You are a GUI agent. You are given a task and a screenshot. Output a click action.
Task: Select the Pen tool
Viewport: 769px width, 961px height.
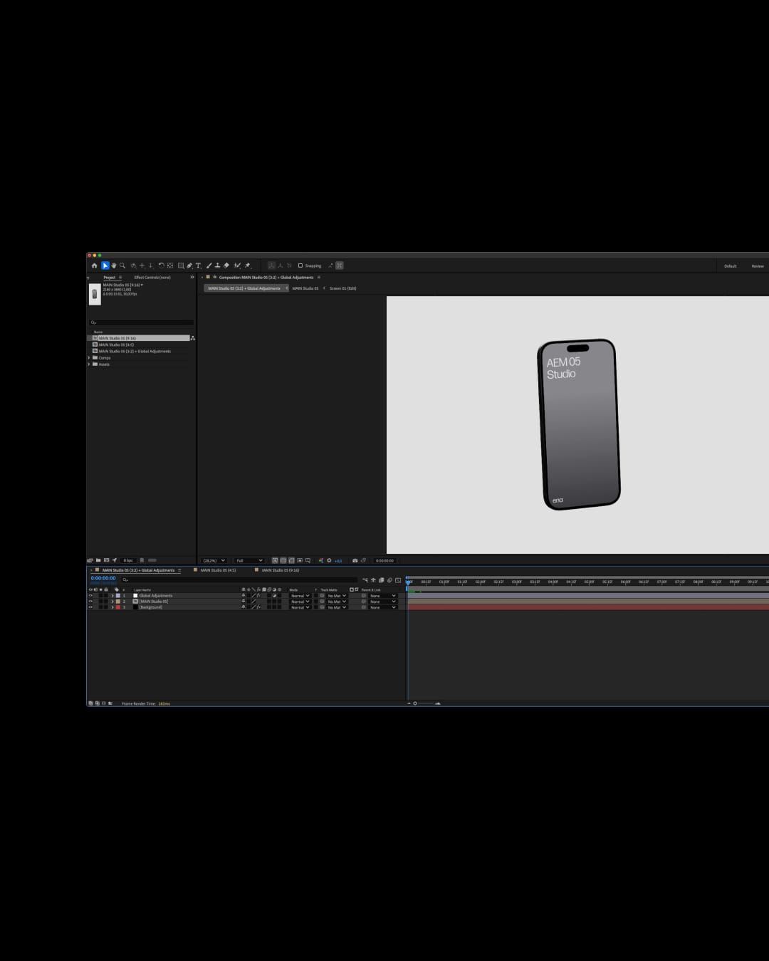[x=189, y=266]
